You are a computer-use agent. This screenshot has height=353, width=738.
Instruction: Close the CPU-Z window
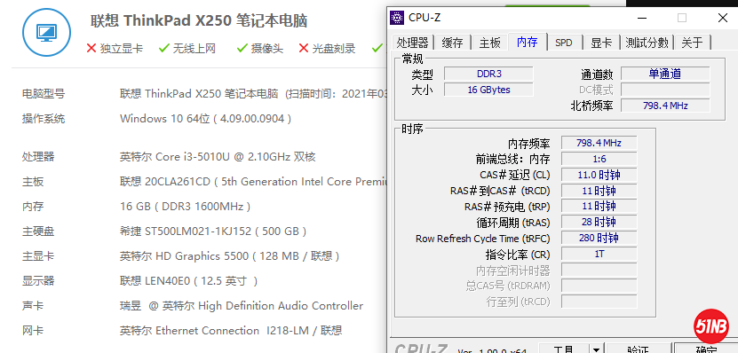point(723,18)
